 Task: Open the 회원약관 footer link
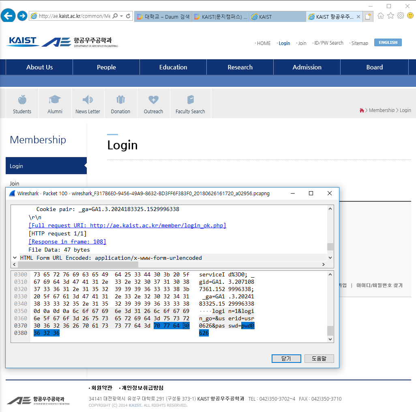coord(102,388)
